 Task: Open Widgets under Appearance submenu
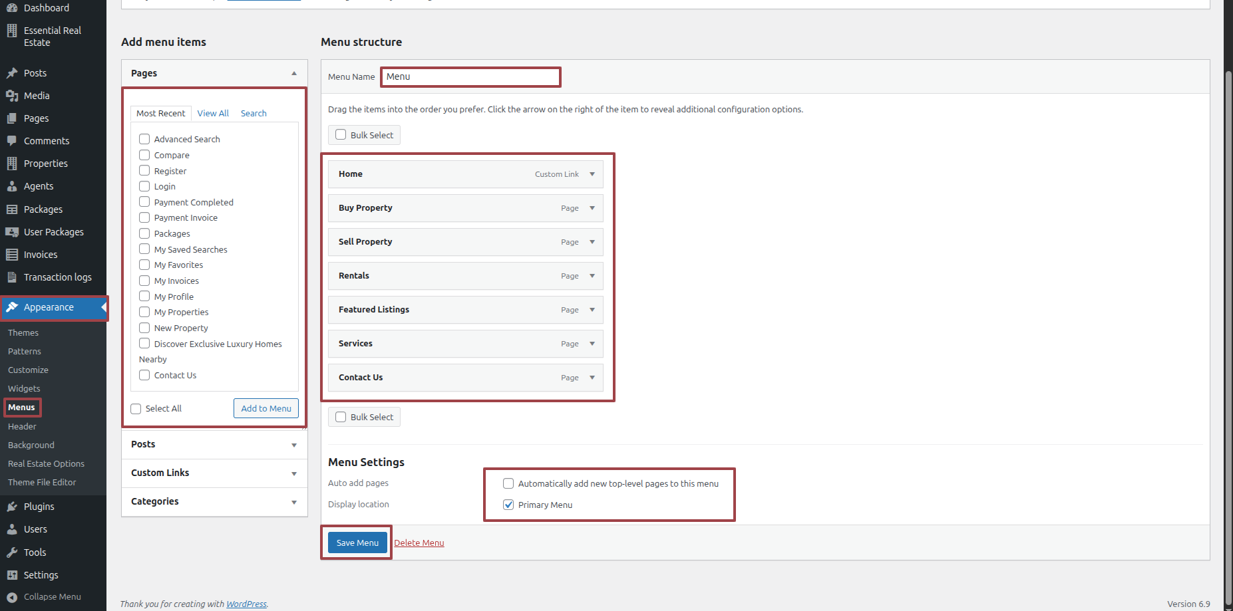[24, 389]
